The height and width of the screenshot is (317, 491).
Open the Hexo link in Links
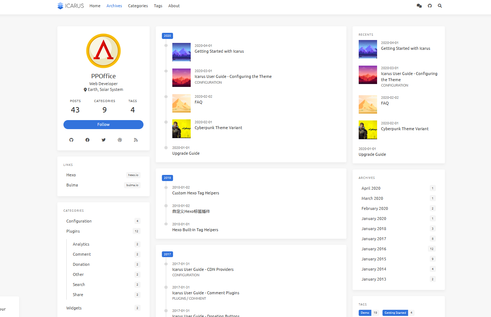click(71, 175)
